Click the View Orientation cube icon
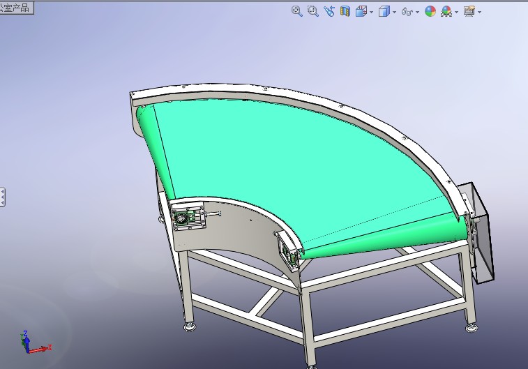 [361, 11]
